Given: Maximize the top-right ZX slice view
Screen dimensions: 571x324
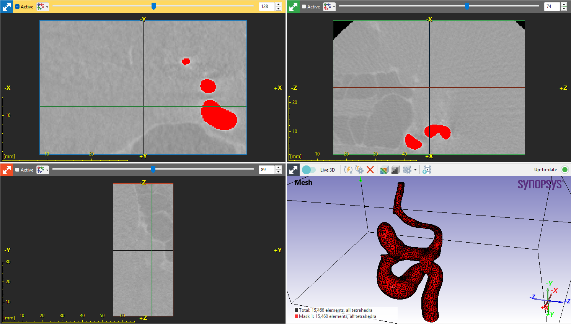Looking at the screenshot, I should pos(294,6).
